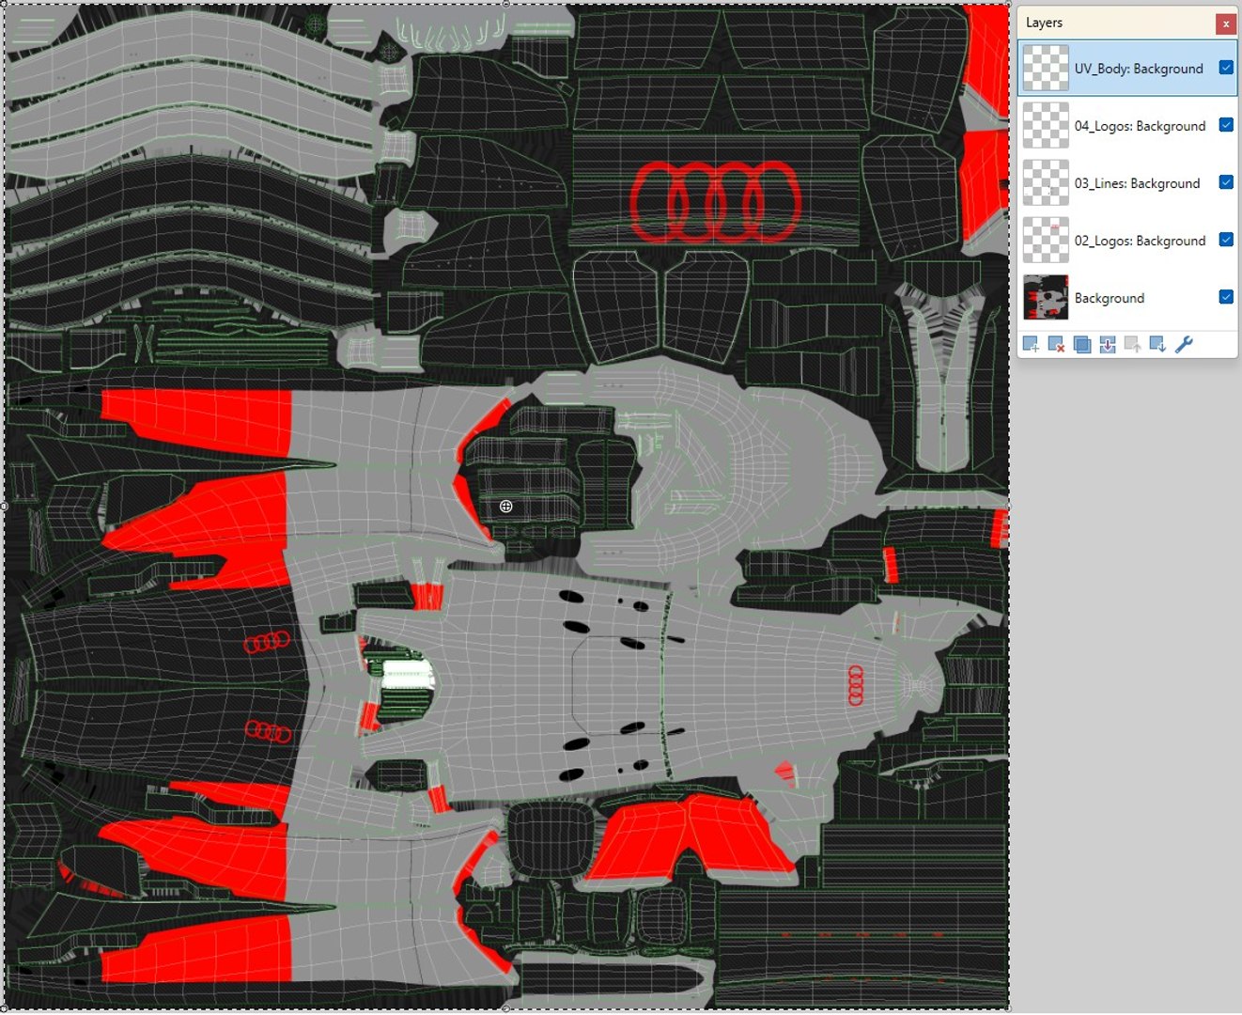
Task: Click the 04_Logos layer thumbnail
Action: click(x=1046, y=125)
